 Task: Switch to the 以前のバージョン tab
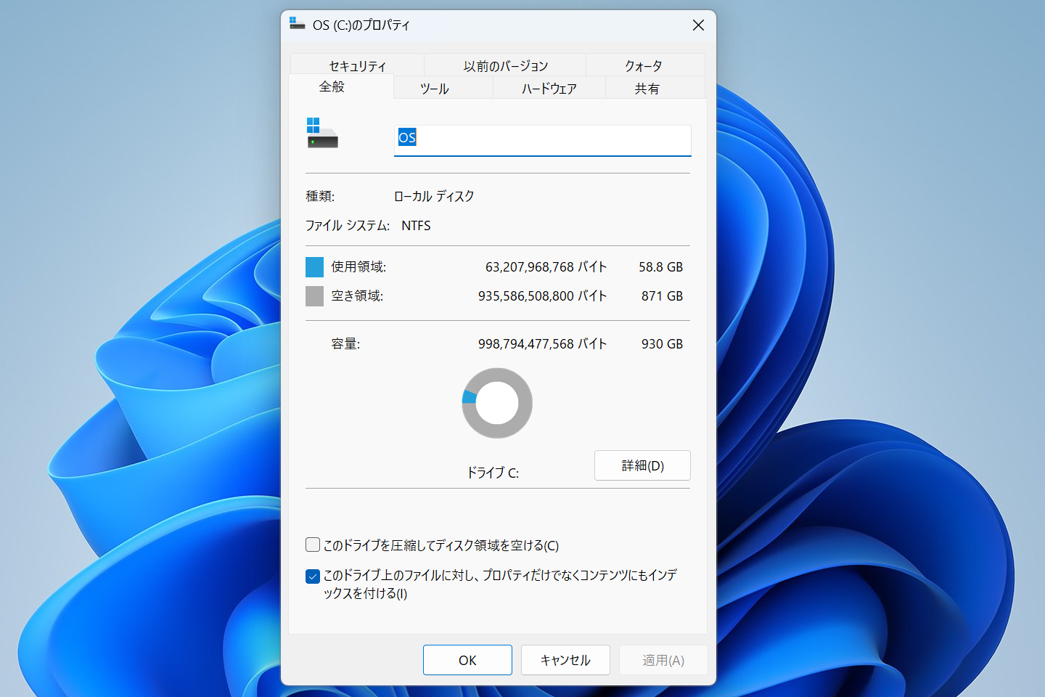505,65
